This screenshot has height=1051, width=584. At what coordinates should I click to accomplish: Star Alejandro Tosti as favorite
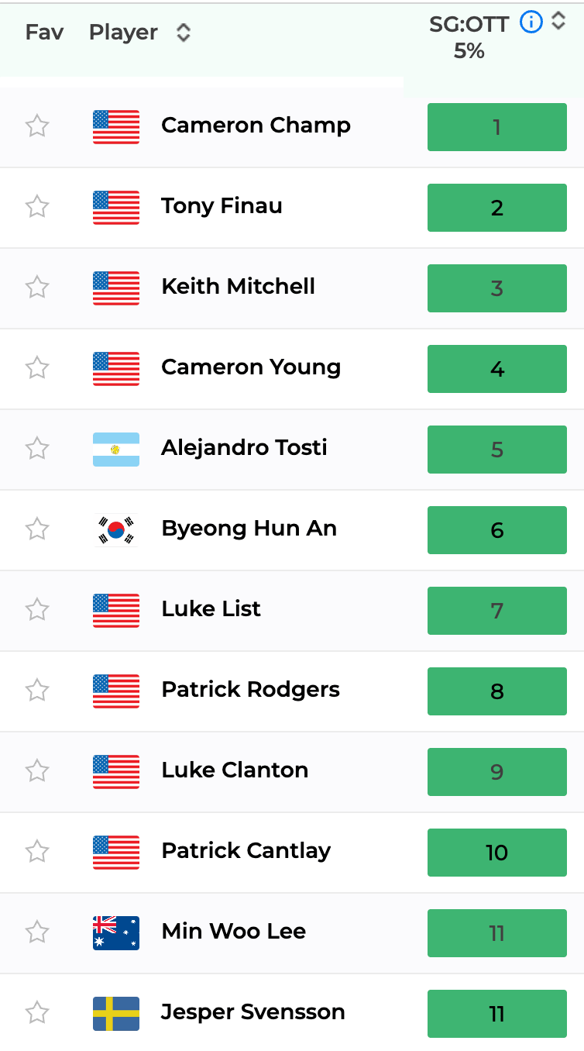coord(37,448)
